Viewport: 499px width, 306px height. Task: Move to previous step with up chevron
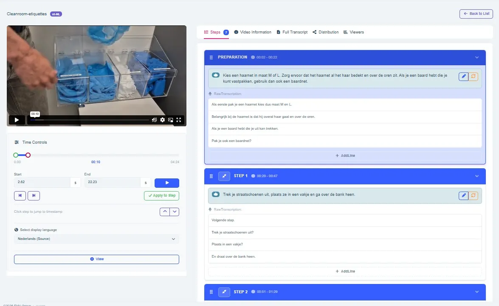pos(165,211)
